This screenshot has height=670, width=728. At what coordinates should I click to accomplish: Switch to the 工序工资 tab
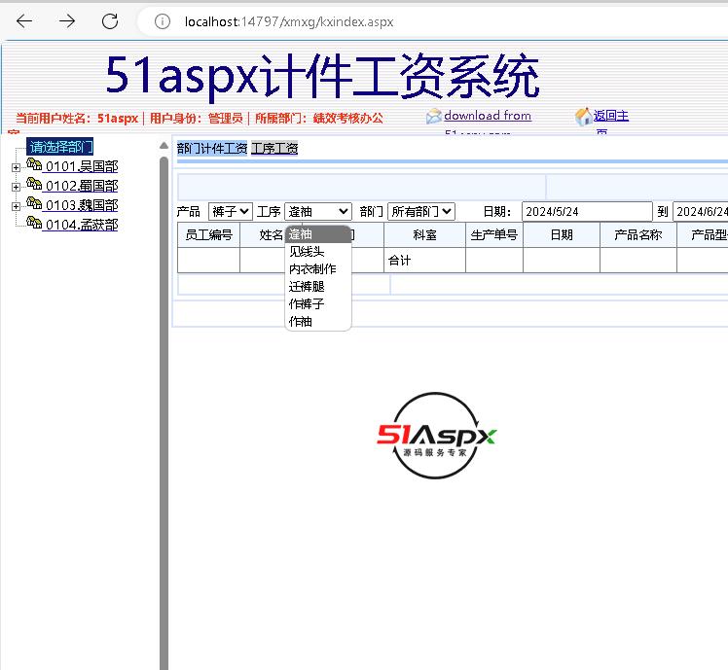pos(274,149)
